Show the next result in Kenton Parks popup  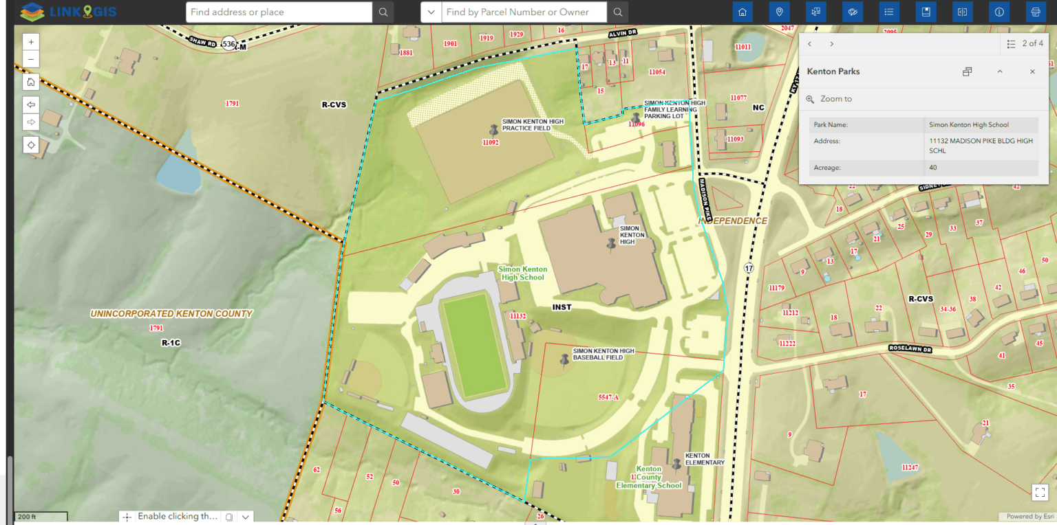tap(831, 43)
